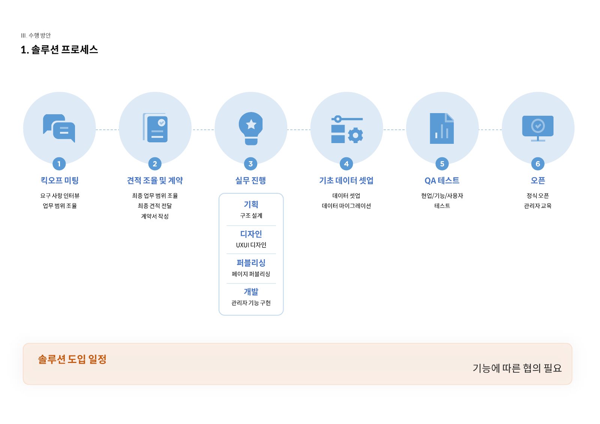Click the '최종 견적 전달' text
Viewport: 600px width, 424px height.
coord(155,206)
